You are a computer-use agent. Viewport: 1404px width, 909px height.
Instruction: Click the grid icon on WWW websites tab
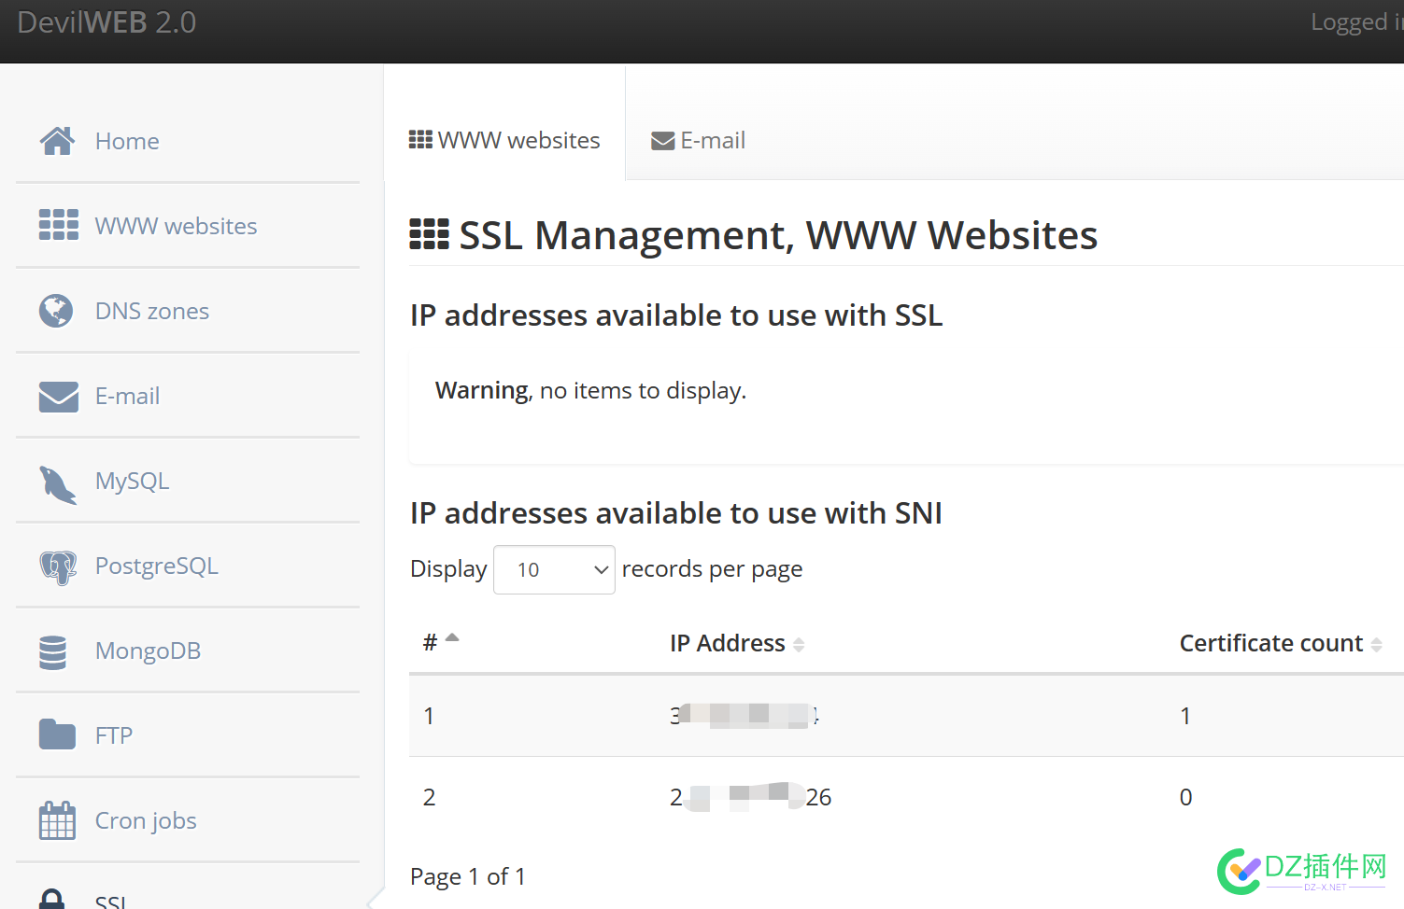click(x=420, y=140)
